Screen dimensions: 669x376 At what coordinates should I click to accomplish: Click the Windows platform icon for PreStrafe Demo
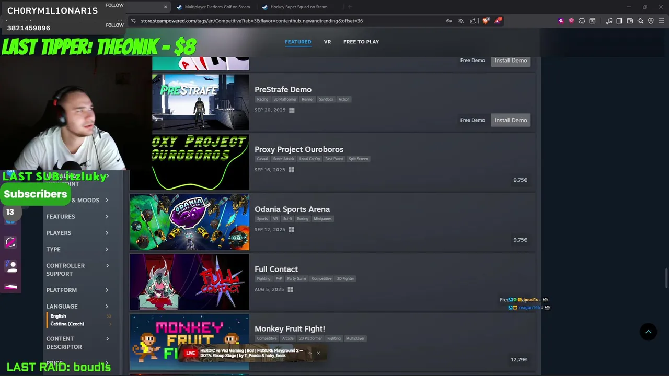(292, 110)
